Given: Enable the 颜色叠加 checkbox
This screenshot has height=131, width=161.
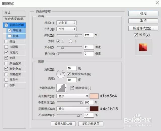Looking at the screenshot, I should (6, 63).
